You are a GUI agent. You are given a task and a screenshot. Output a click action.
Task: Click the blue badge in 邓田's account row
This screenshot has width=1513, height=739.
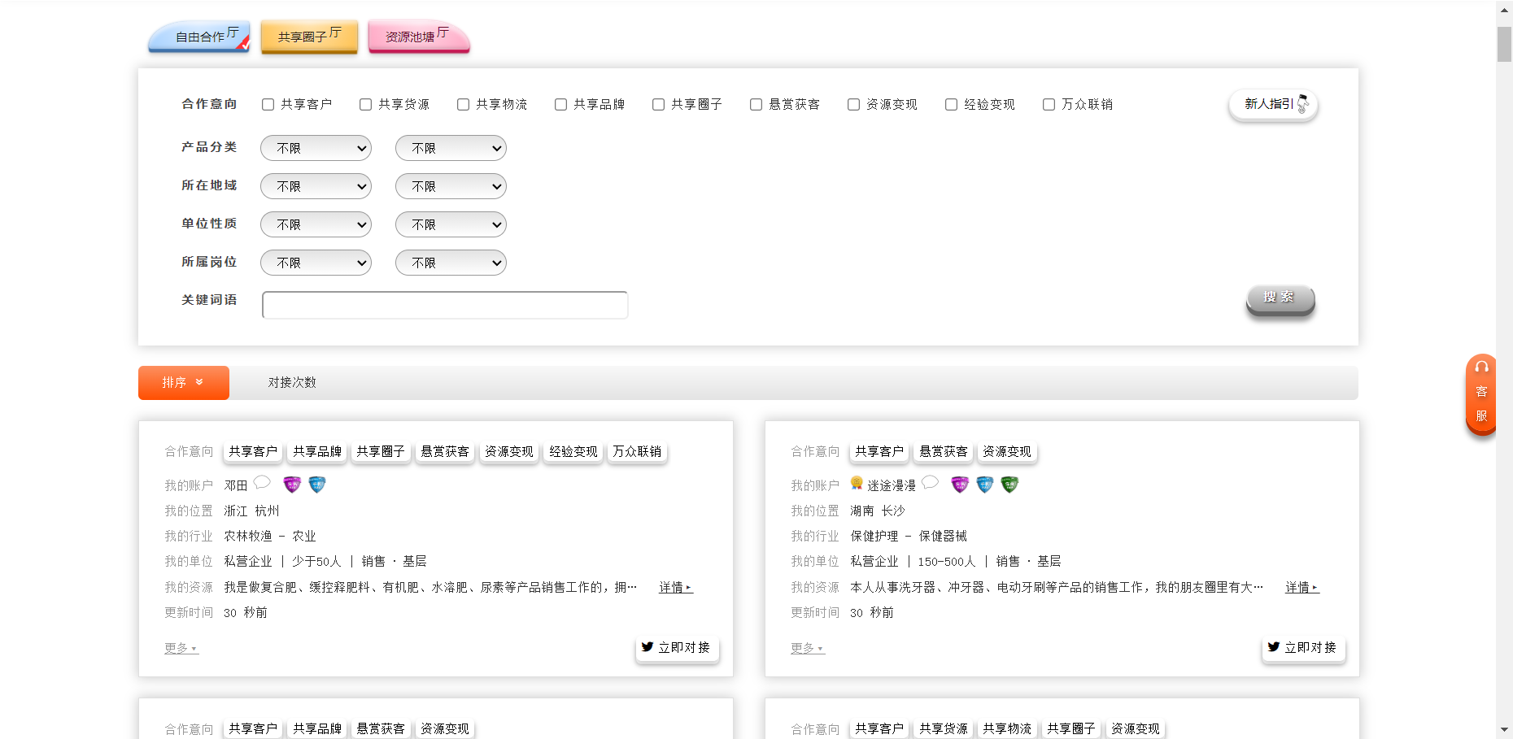coord(317,485)
